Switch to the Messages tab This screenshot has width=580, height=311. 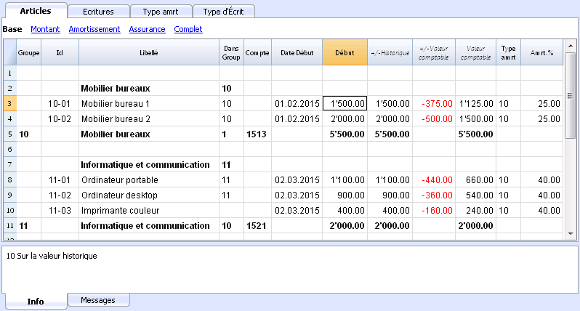point(98,300)
